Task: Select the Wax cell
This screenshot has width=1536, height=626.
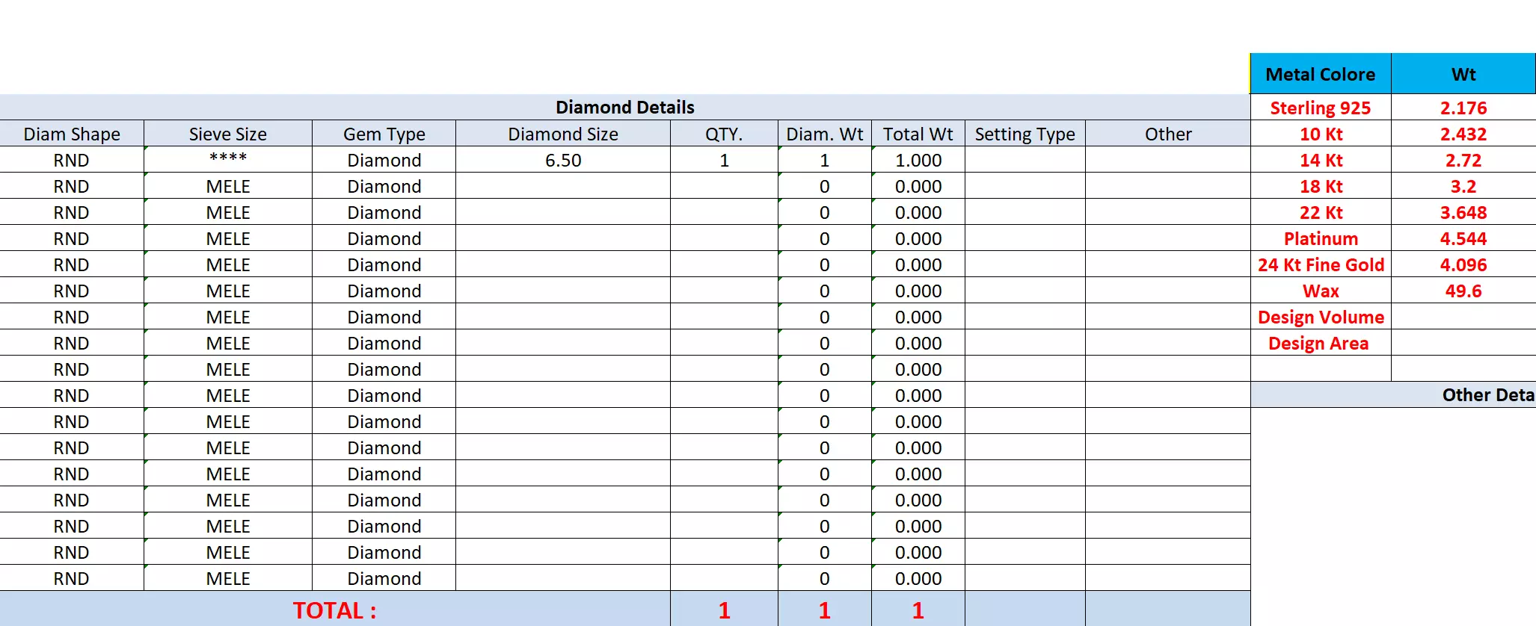Action: tap(1321, 291)
